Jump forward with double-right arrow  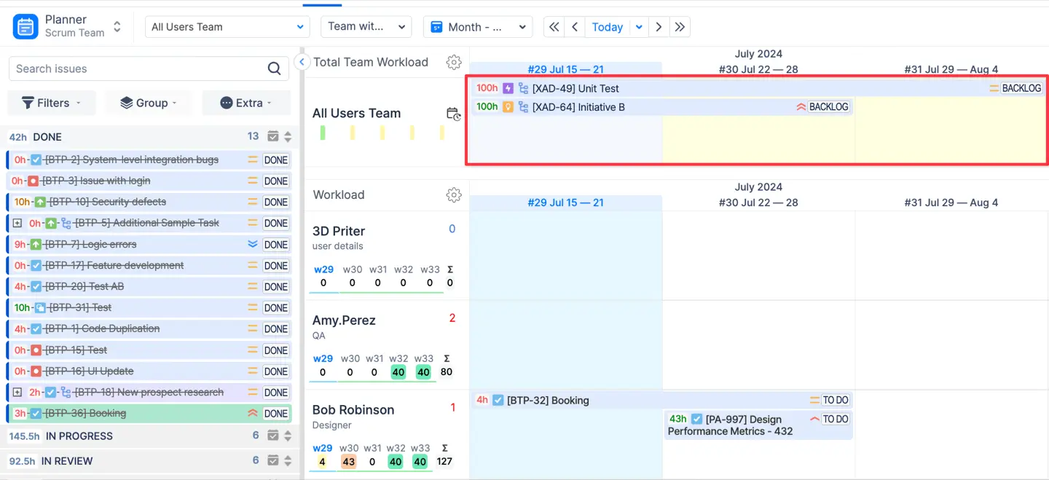(680, 27)
